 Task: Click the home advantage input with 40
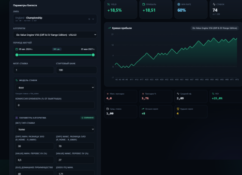pyautogui.click(x=35, y=173)
